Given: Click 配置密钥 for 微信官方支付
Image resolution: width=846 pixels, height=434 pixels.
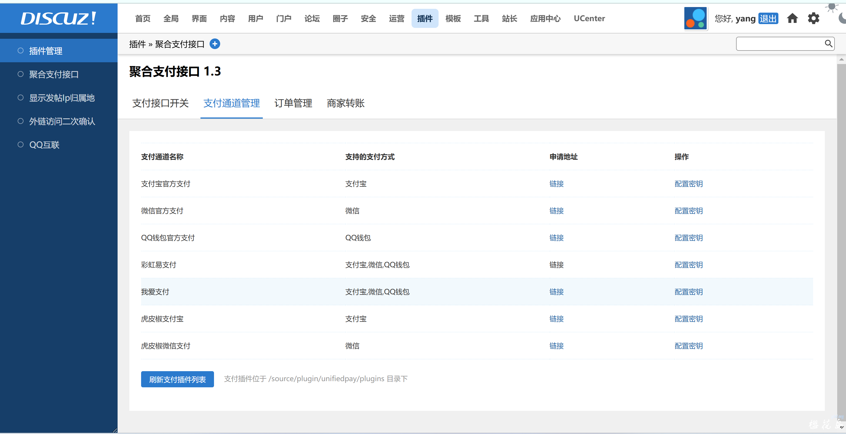Looking at the screenshot, I should [688, 211].
